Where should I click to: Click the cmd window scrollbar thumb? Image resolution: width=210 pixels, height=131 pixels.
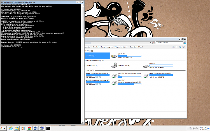pos(82,22)
